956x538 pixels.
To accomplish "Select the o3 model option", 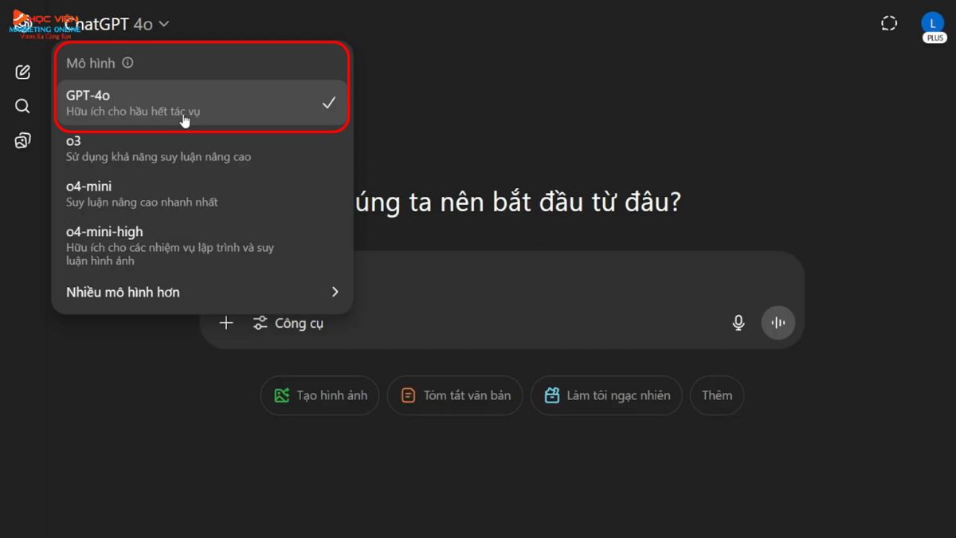I will 202,148.
